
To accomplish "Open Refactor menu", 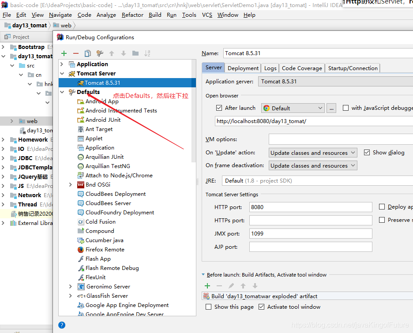I will click(132, 15).
